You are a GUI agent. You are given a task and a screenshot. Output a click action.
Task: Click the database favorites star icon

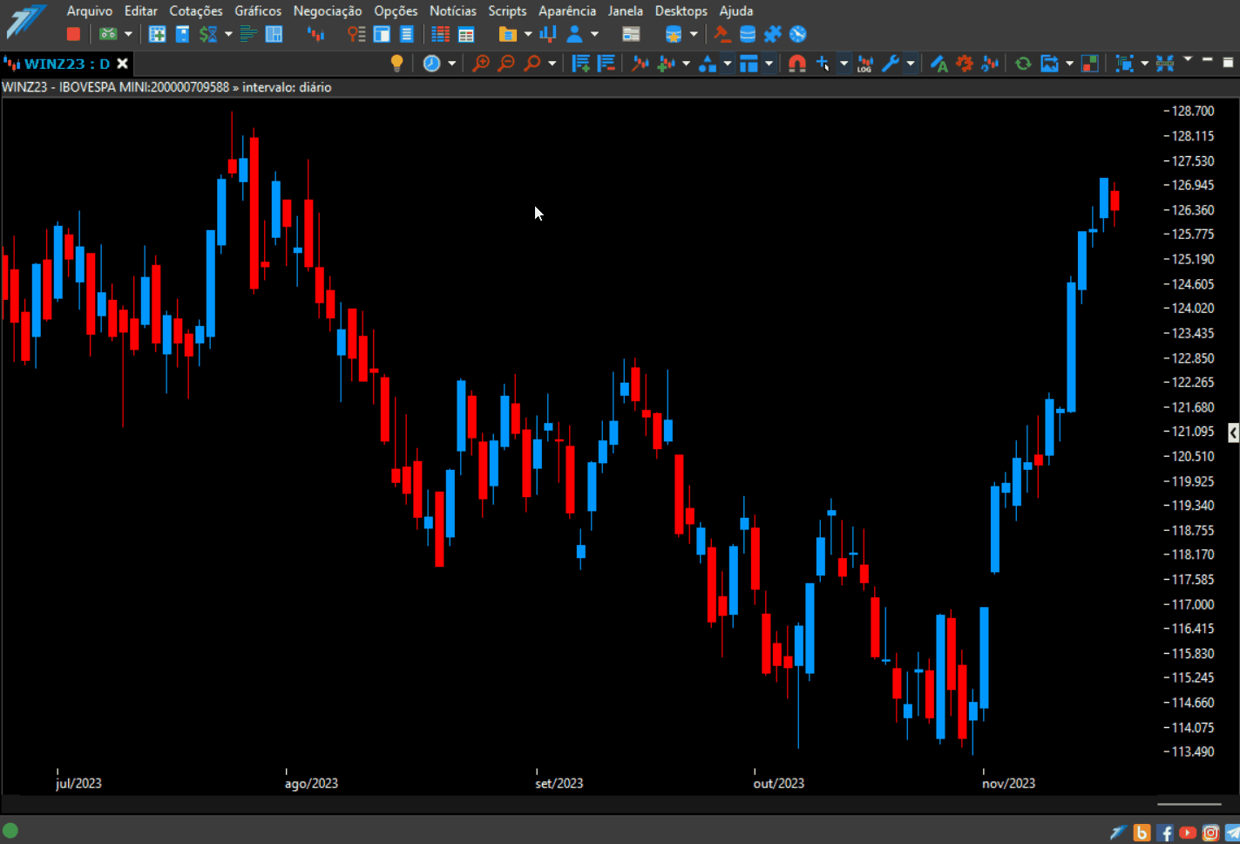673,34
